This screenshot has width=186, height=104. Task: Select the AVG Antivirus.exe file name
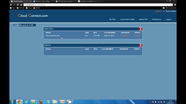coord(53,36)
